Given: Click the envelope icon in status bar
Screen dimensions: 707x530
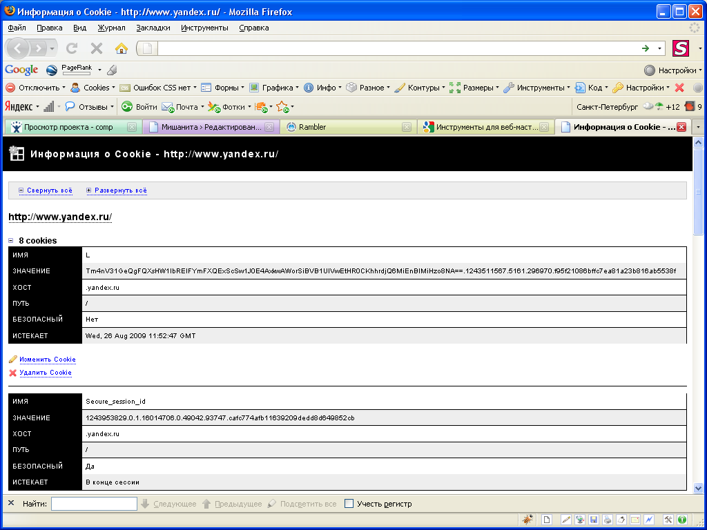Looking at the screenshot, I should [635, 520].
